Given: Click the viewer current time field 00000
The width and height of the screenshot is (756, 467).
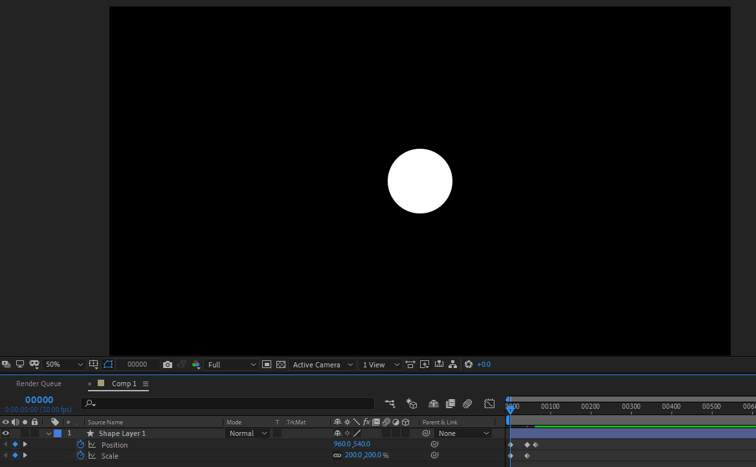Looking at the screenshot, I should (x=137, y=365).
